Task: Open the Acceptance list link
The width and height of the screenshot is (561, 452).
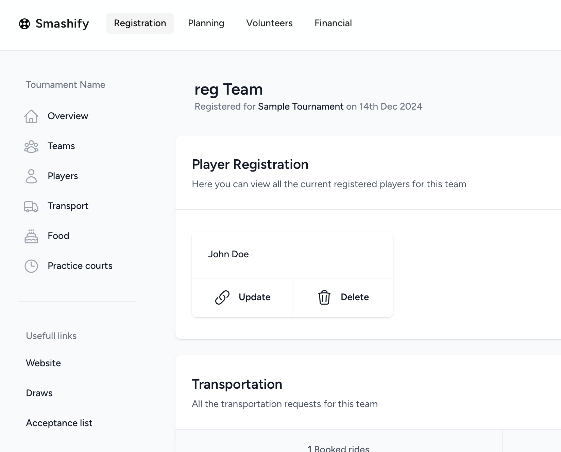Action: [x=59, y=423]
